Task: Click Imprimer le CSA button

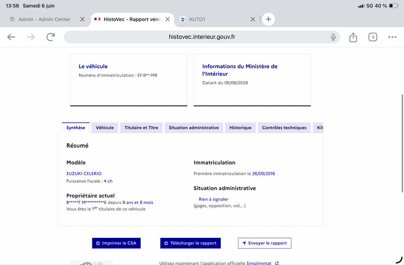Action: tap(116, 243)
